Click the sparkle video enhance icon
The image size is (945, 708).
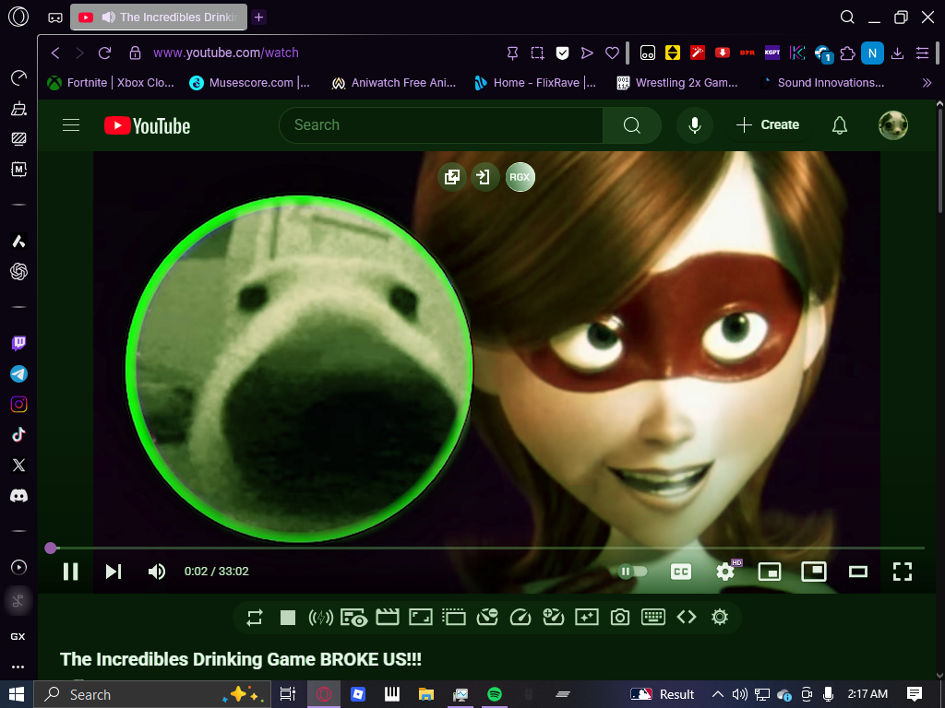click(586, 617)
